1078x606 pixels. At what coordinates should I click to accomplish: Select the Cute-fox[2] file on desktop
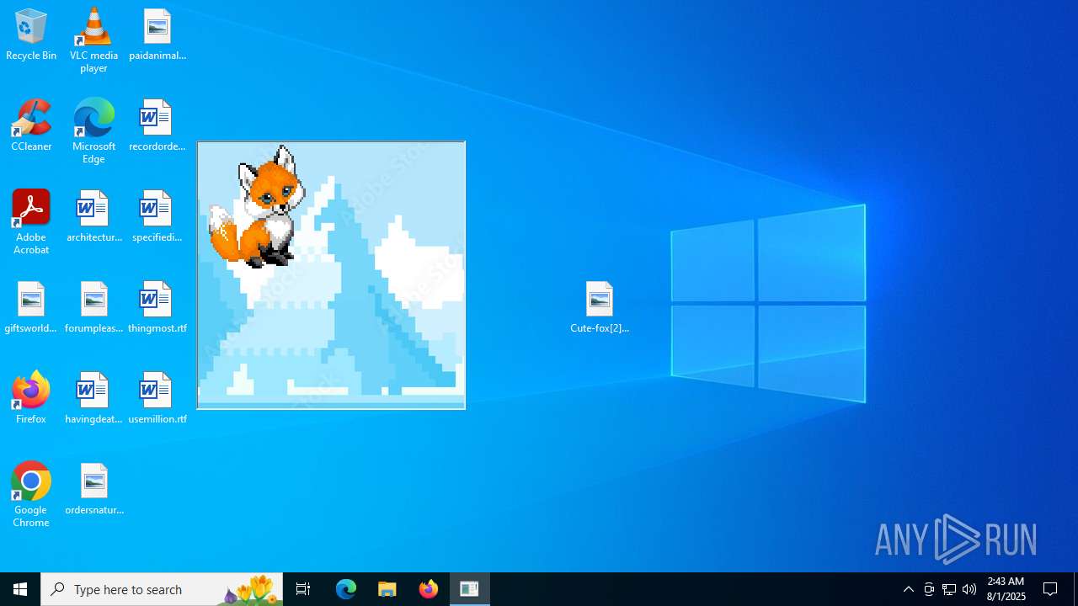coord(600,307)
